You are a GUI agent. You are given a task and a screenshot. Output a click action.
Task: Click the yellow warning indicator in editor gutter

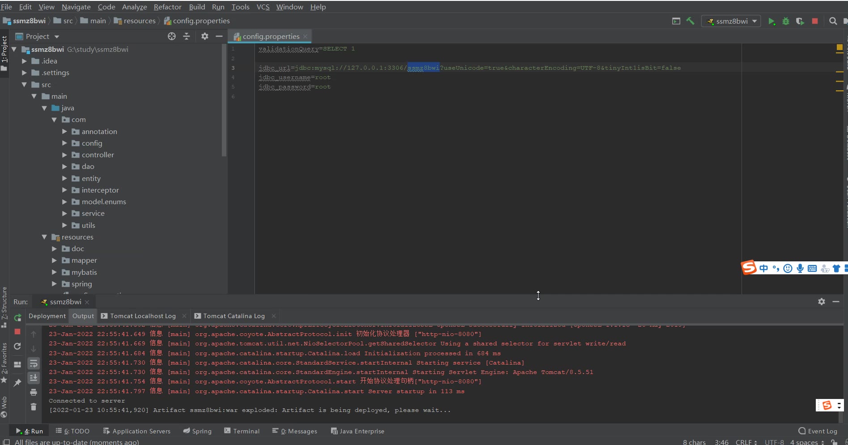click(840, 47)
